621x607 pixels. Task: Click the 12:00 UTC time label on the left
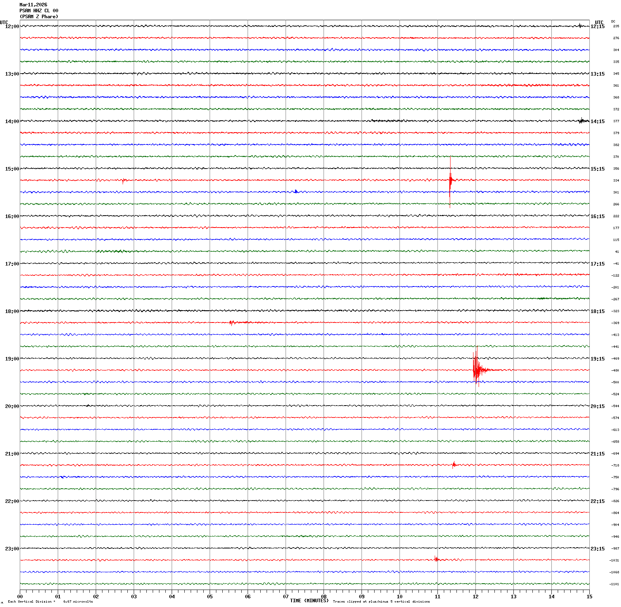coord(12,27)
